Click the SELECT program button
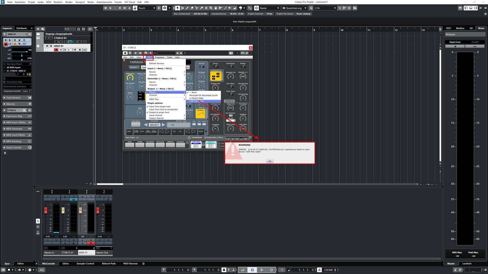The width and height of the screenshot is (488, 274). click(x=154, y=125)
